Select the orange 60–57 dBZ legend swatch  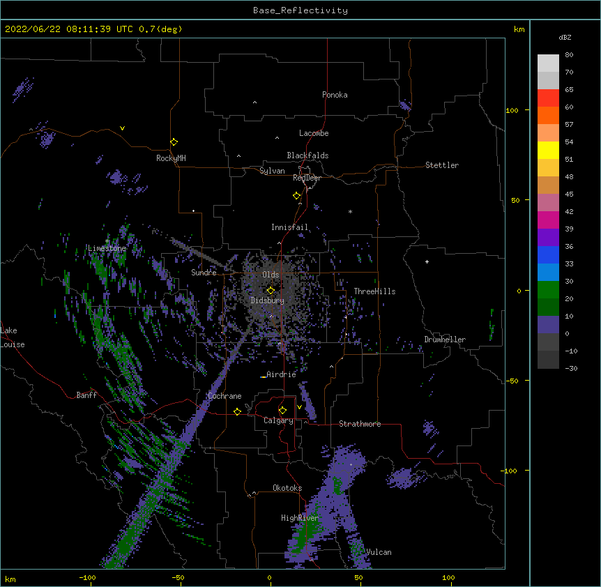tap(548, 115)
